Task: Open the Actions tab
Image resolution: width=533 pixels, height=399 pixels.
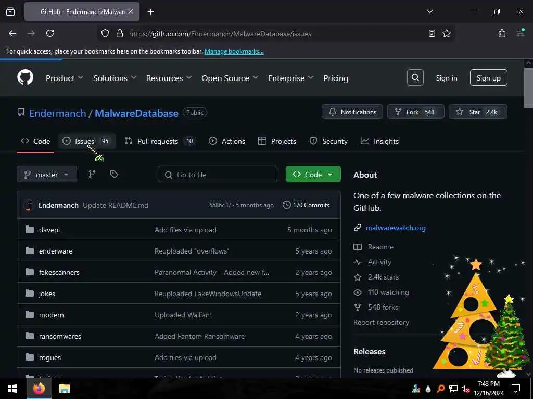Action: 227,141
